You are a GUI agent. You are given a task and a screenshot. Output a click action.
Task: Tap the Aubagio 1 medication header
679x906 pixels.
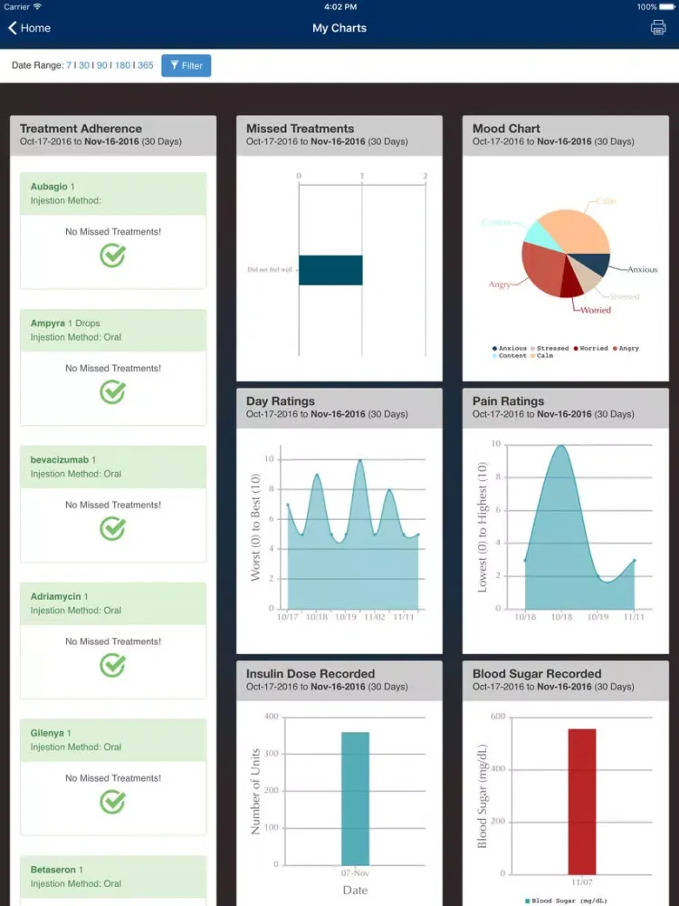tap(113, 194)
